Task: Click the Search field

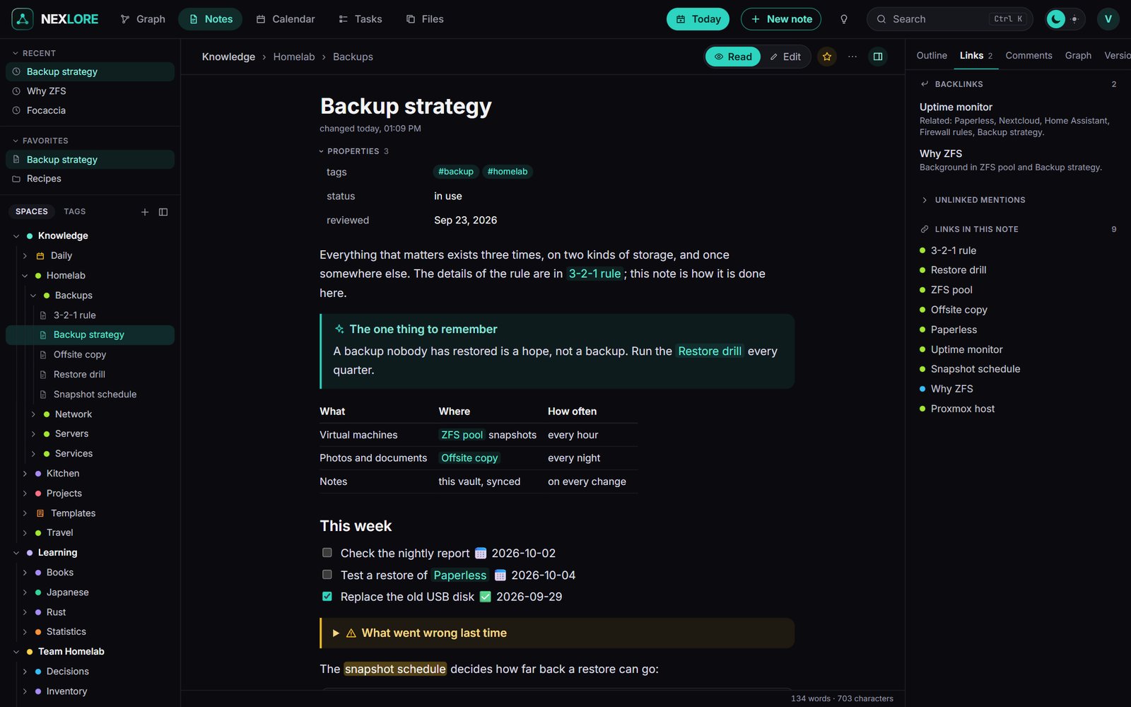Action: 950,19
